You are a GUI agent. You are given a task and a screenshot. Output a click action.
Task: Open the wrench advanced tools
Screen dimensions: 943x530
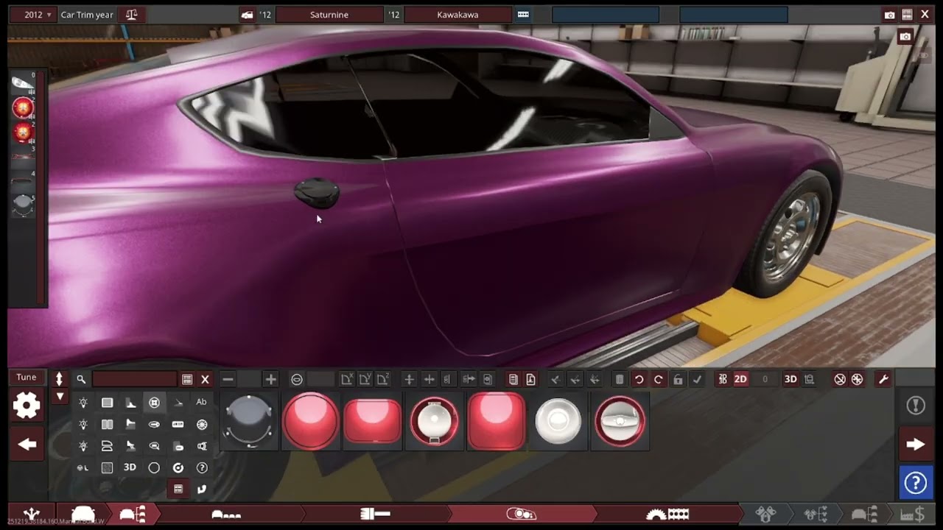[883, 379]
